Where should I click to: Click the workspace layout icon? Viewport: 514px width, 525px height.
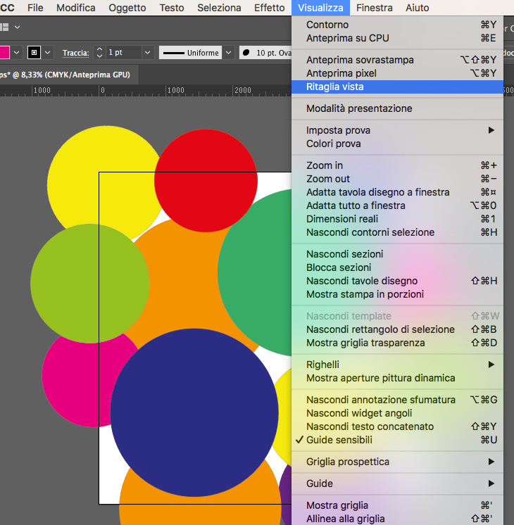coord(4,27)
